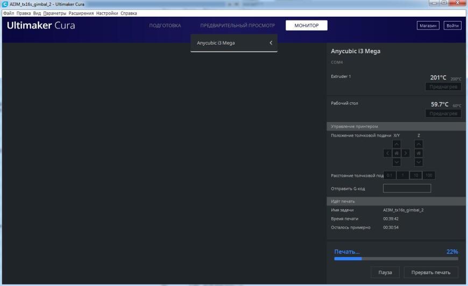Open the Расширения menu
This screenshot has height=286, width=468.
(81, 13)
